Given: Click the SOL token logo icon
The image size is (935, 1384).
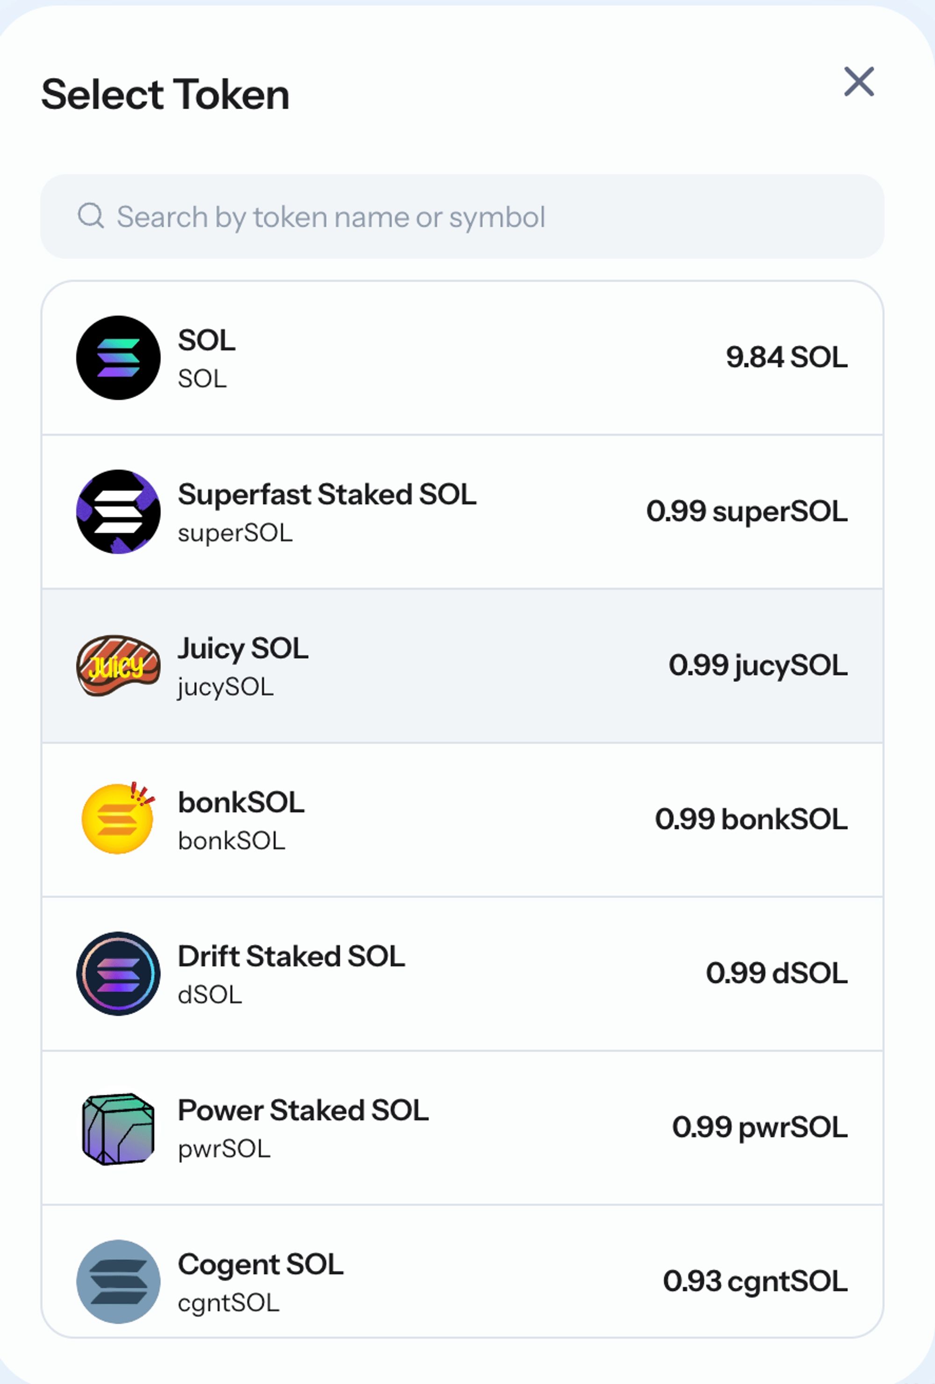Looking at the screenshot, I should (118, 358).
